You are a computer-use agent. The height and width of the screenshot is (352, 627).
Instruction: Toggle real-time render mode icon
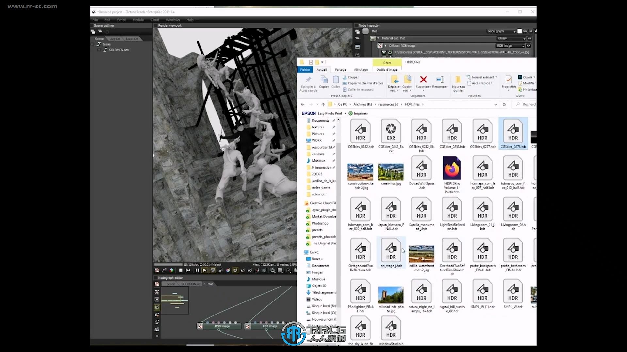point(213,270)
